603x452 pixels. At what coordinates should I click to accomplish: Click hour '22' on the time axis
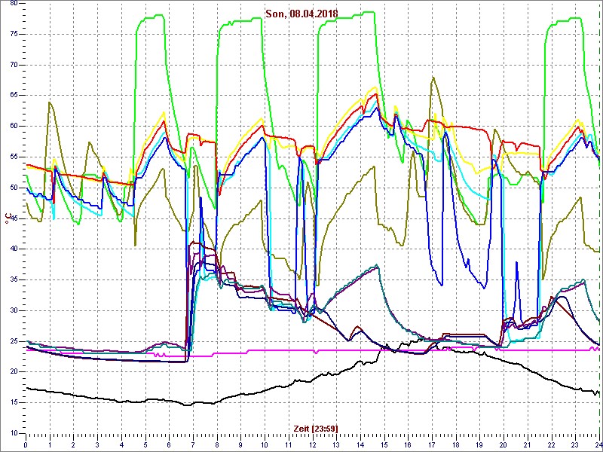point(550,444)
